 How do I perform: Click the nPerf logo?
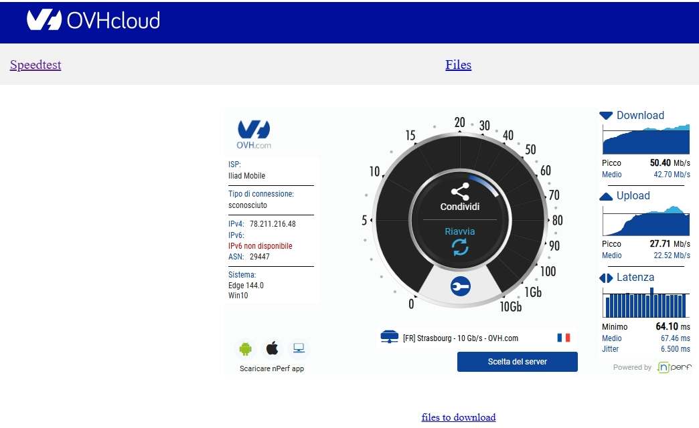click(x=674, y=367)
